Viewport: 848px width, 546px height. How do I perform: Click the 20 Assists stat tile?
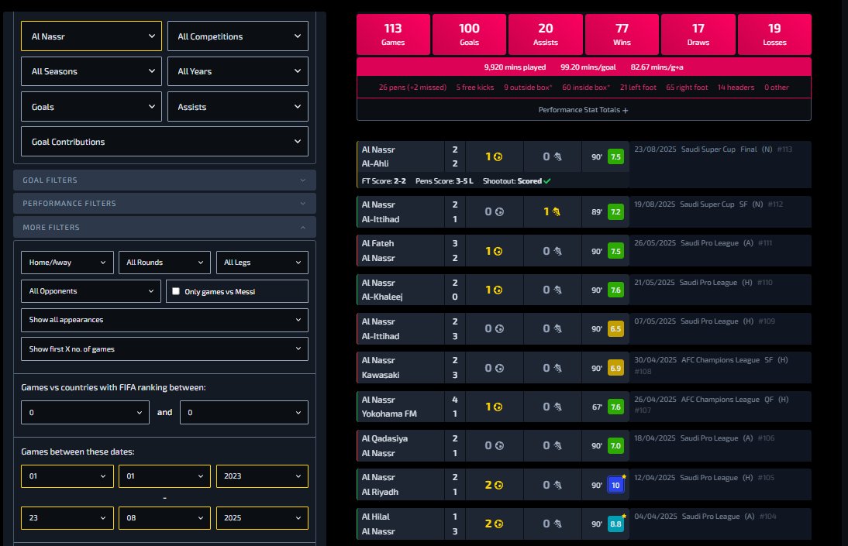point(546,34)
